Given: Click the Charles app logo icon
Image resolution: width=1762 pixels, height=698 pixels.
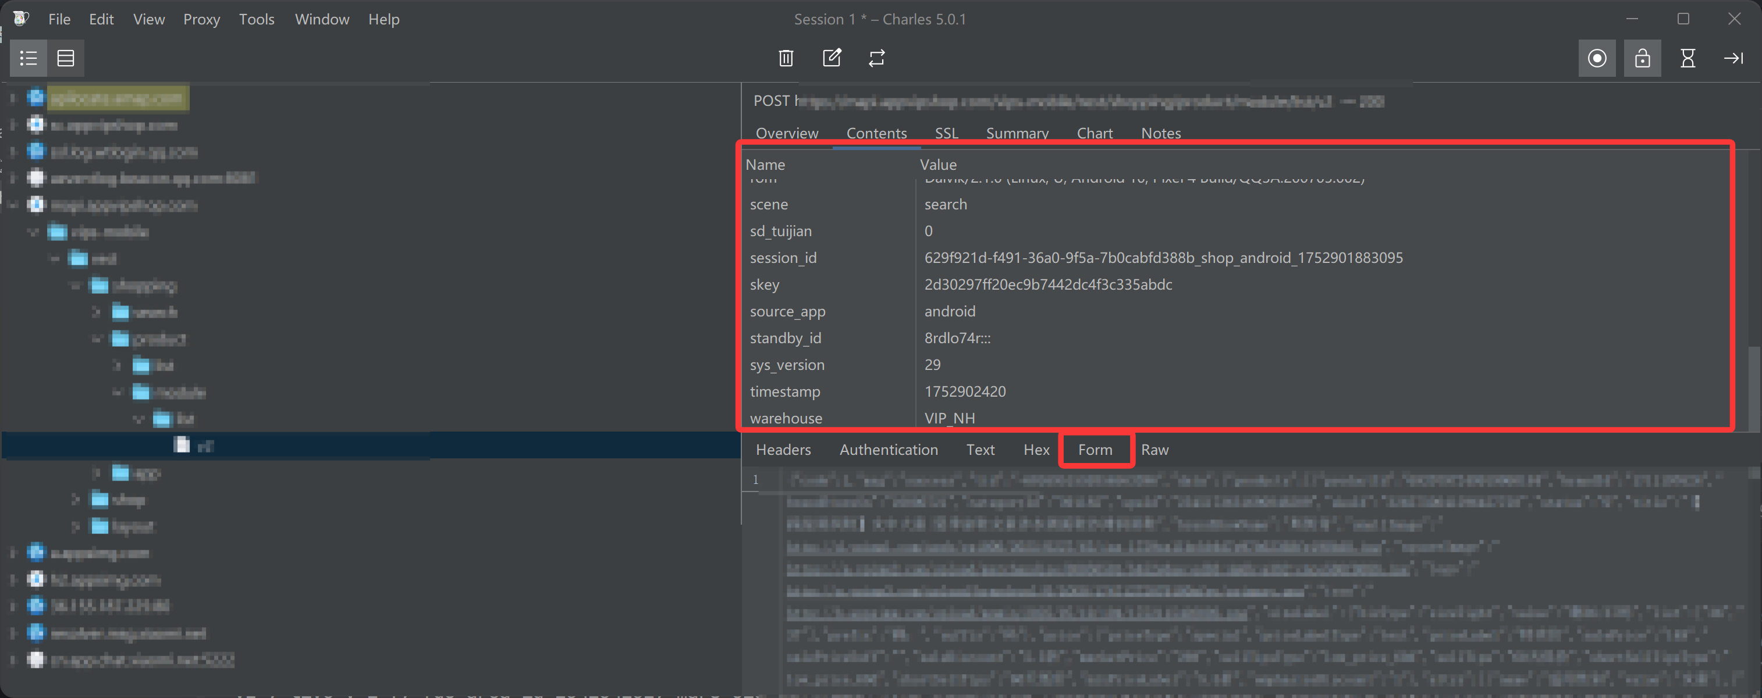Looking at the screenshot, I should 20,19.
